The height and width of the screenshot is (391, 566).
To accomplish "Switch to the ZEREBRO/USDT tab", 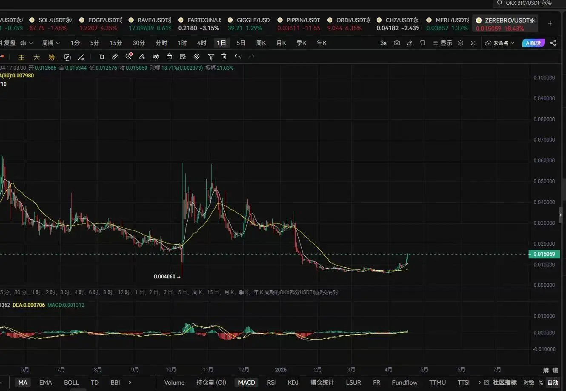I will pos(506,24).
